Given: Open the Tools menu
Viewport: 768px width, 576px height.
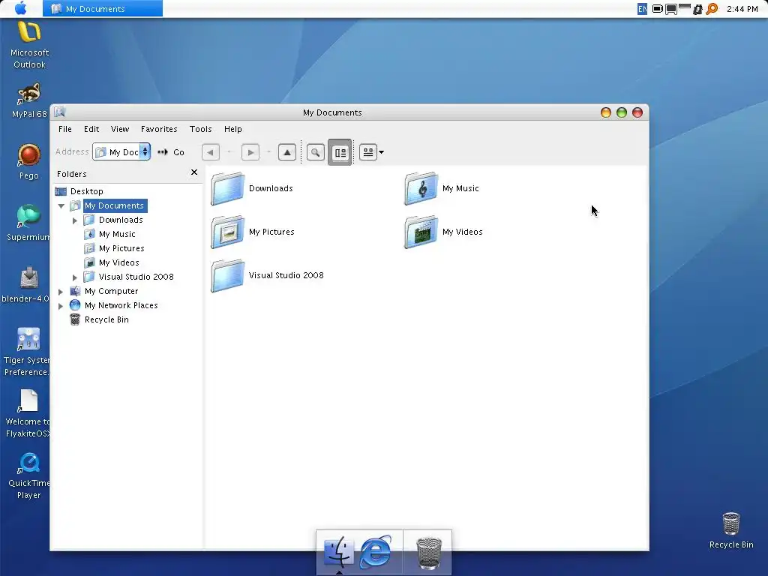Looking at the screenshot, I should pyautogui.click(x=201, y=129).
